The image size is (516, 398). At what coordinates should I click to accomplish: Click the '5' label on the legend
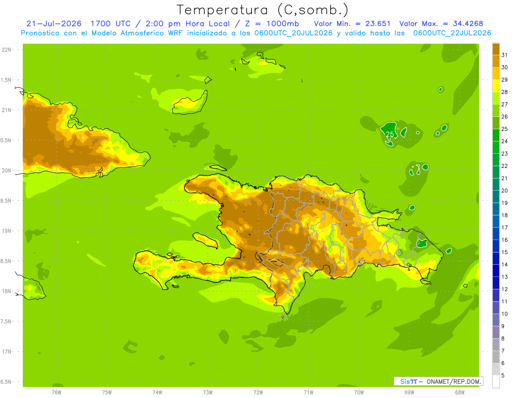click(503, 376)
